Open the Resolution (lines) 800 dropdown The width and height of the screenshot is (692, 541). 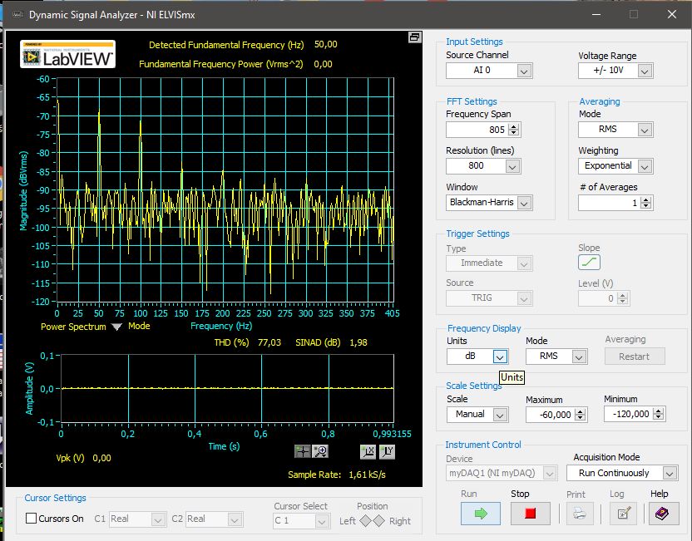click(x=512, y=166)
